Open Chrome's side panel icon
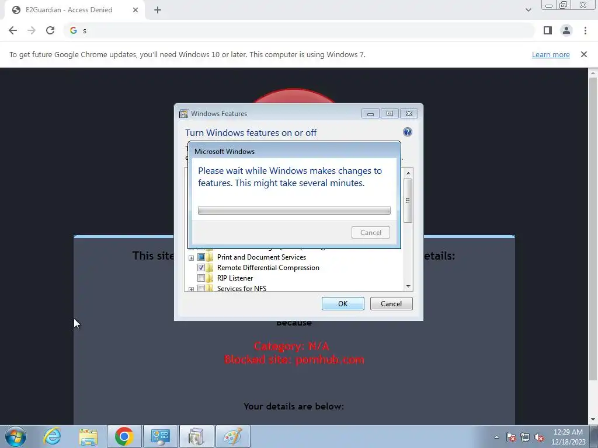This screenshot has width=598, height=448. click(x=548, y=30)
